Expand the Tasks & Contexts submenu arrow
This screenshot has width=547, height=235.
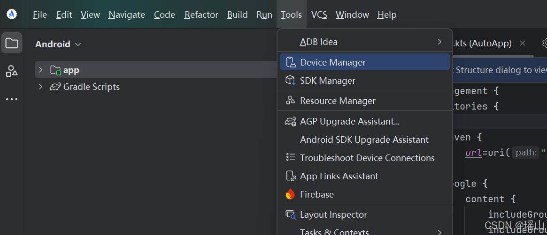[439, 232]
